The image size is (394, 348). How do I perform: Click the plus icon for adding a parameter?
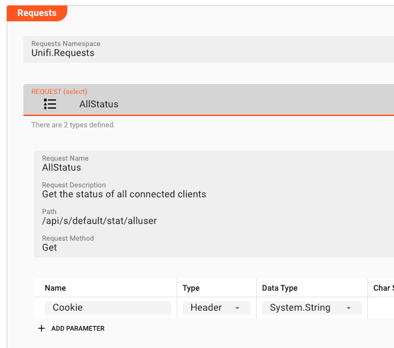(x=41, y=328)
